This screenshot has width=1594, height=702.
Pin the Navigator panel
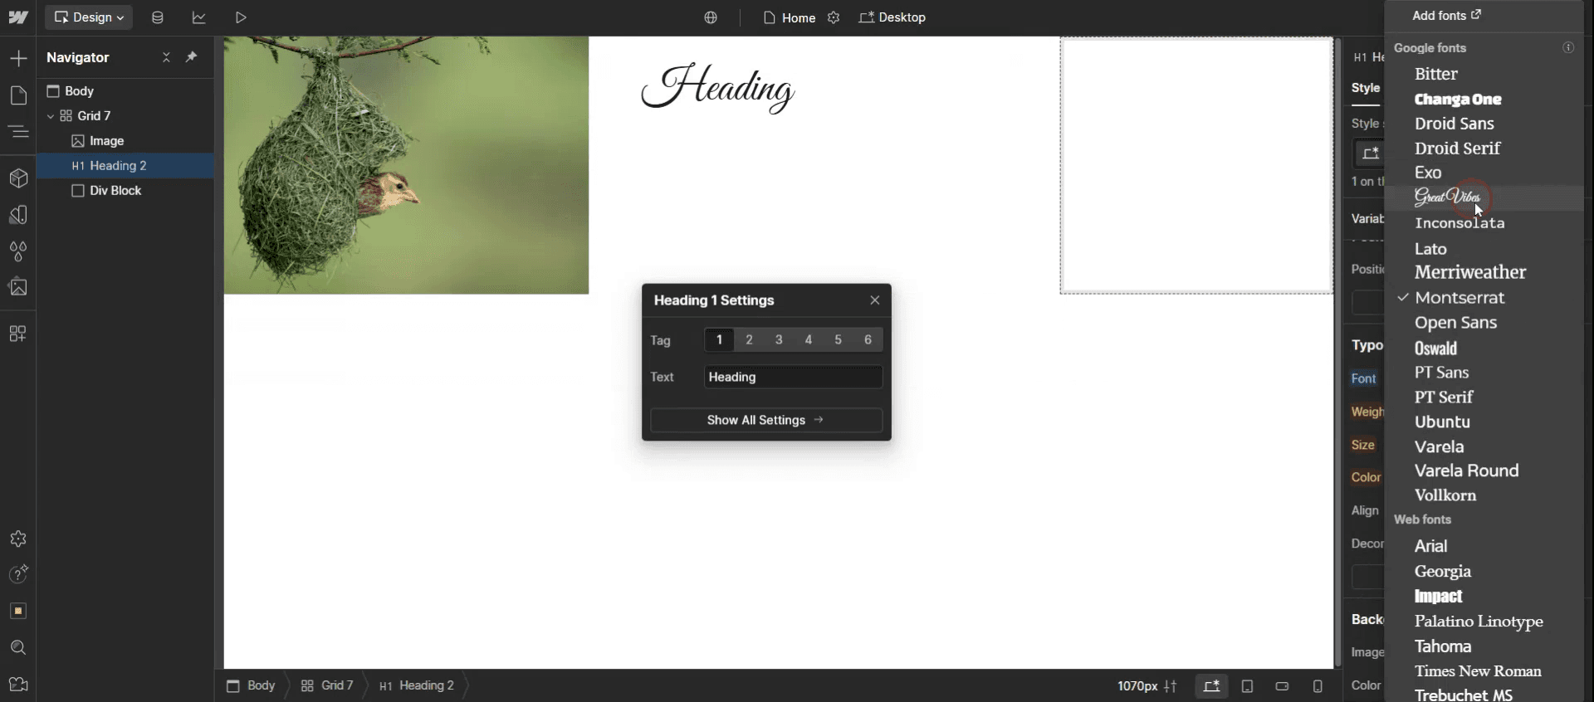[x=192, y=57]
